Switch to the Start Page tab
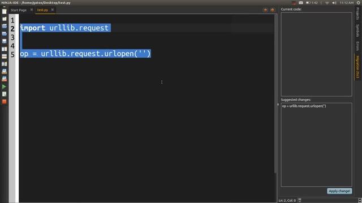 click(19, 10)
